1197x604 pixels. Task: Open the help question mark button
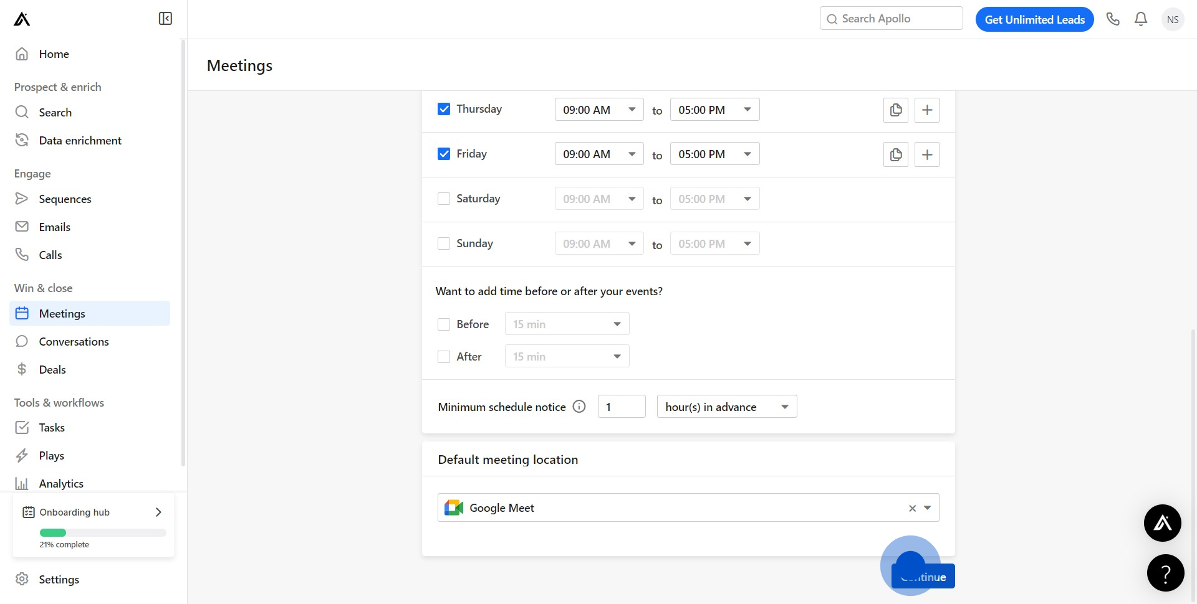click(1165, 573)
